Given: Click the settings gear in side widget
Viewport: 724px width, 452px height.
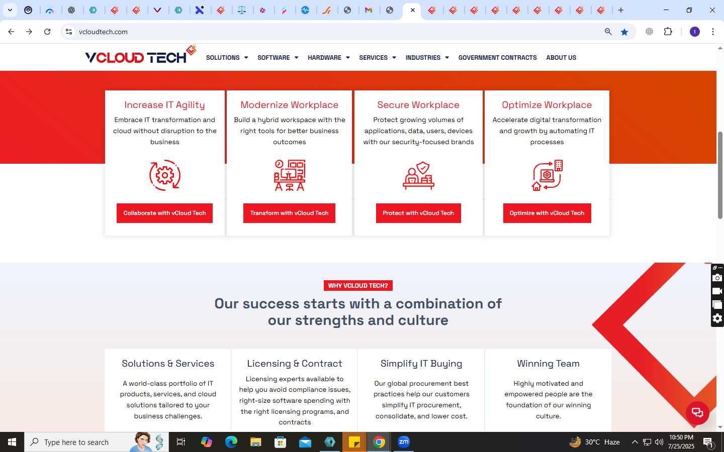Looking at the screenshot, I should coord(717,318).
